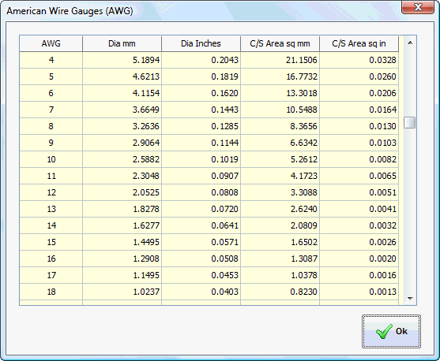The image size is (440, 361).
Task: Select diameter value 1.4495
Action: 122,242
